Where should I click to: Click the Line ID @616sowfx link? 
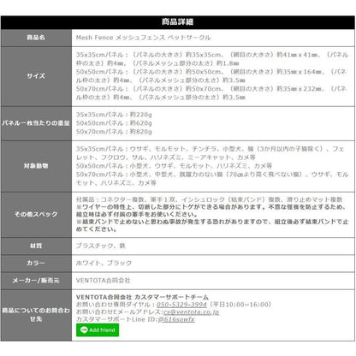(176, 319)
